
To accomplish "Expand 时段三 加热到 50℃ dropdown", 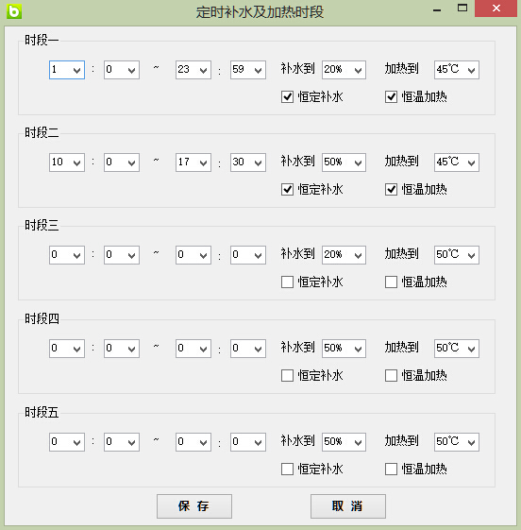I will point(457,255).
